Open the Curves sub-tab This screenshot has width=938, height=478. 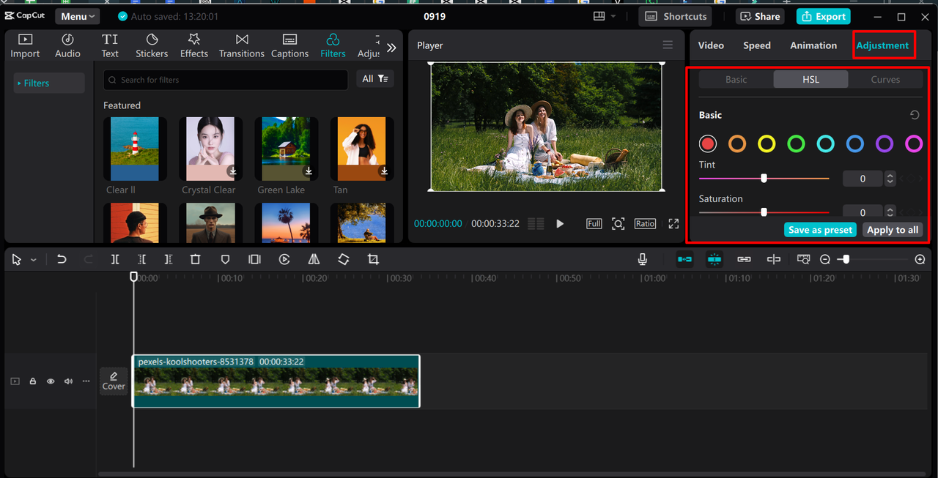pyautogui.click(x=885, y=79)
